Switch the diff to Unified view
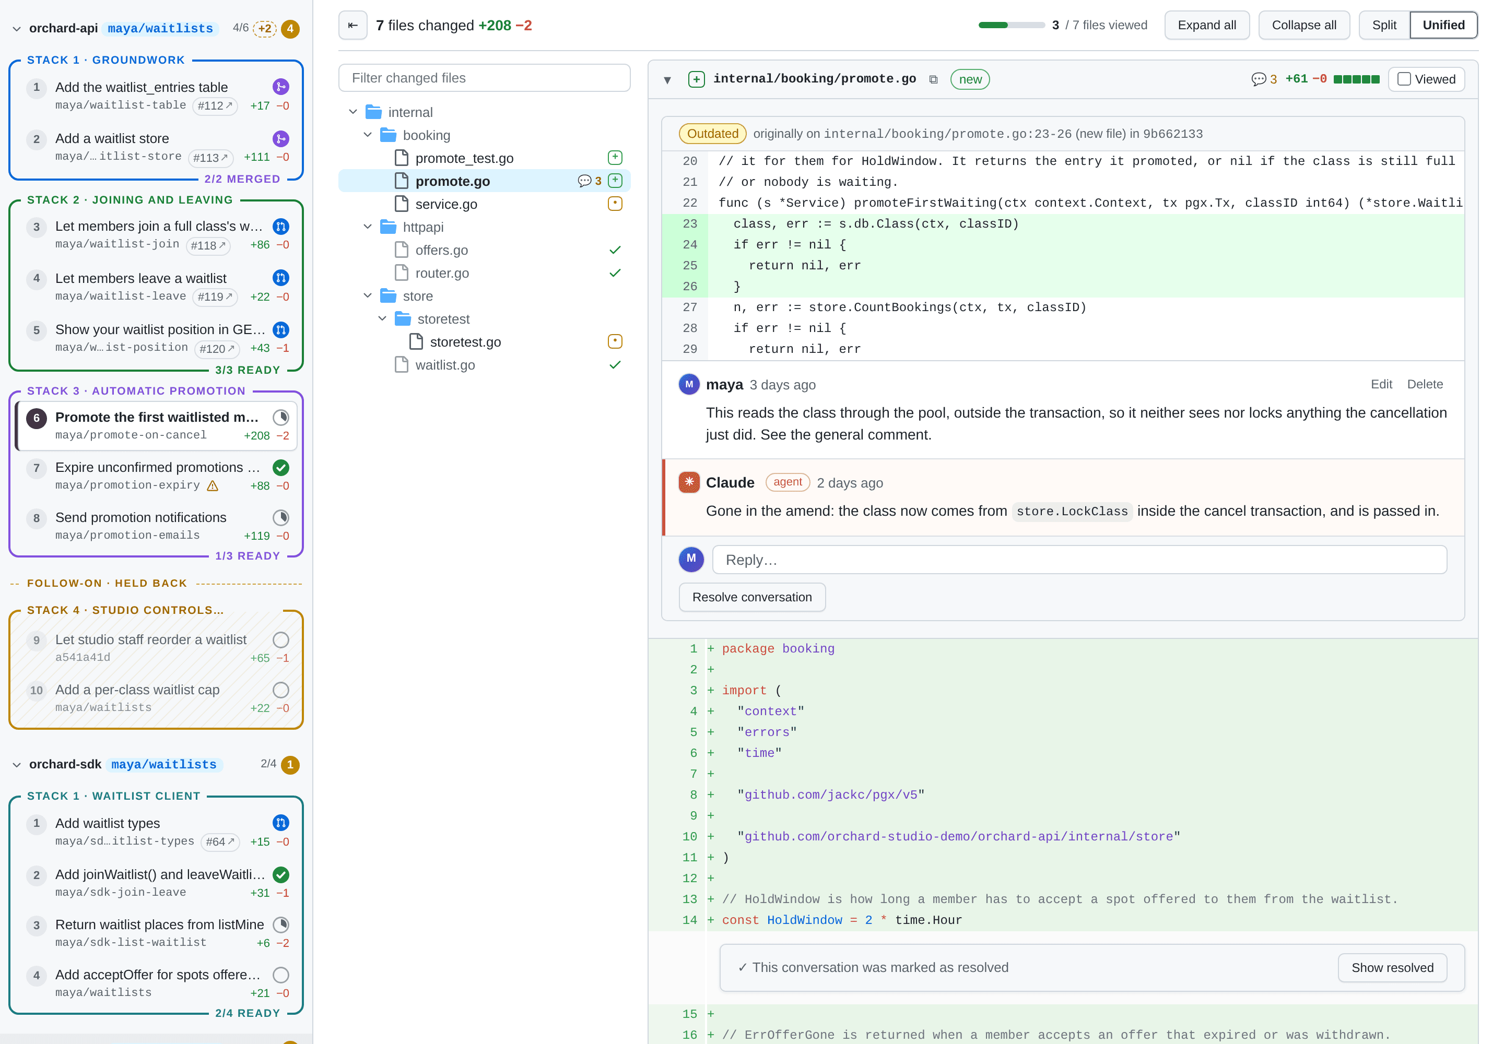The height and width of the screenshot is (1044, 1504). [x=1443, y=26]
